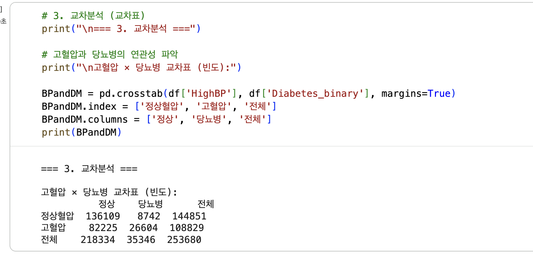Click the 'HighBP' string in the code
Viewport: 533px width, 259px height.
pos(209,93)
